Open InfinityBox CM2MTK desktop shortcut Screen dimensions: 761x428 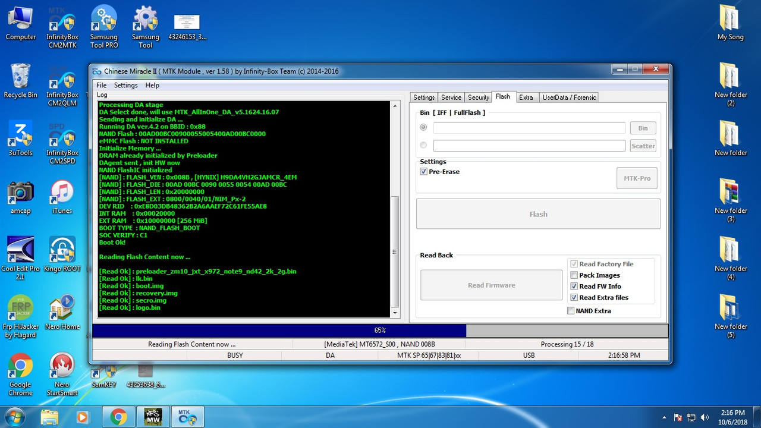click(62, 28)
